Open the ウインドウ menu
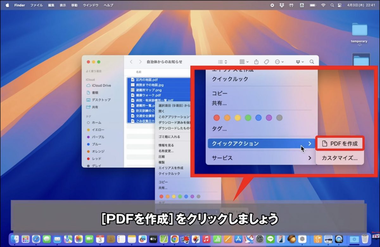Image resolution: width=380 pixels, height=247 pixels. 91,5
